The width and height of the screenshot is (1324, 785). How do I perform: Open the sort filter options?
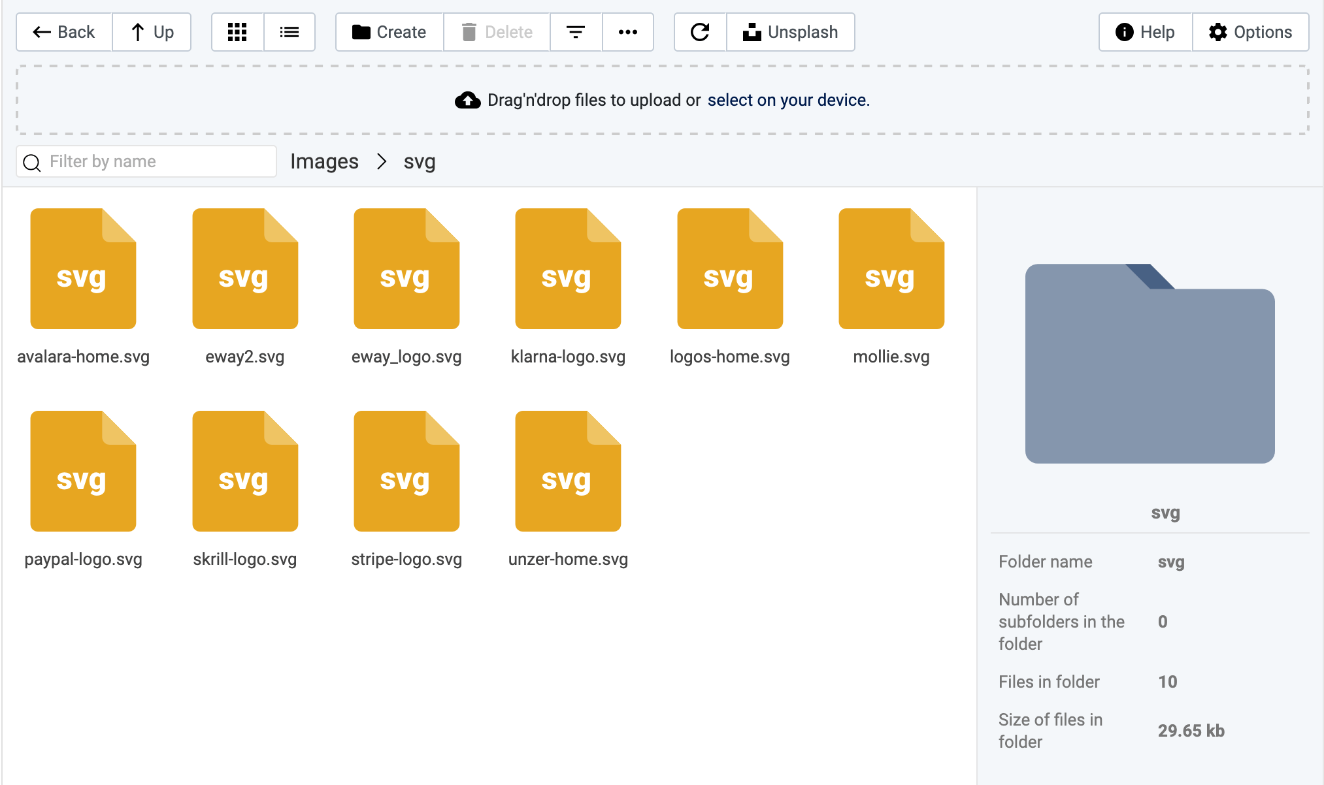point(575,31)
